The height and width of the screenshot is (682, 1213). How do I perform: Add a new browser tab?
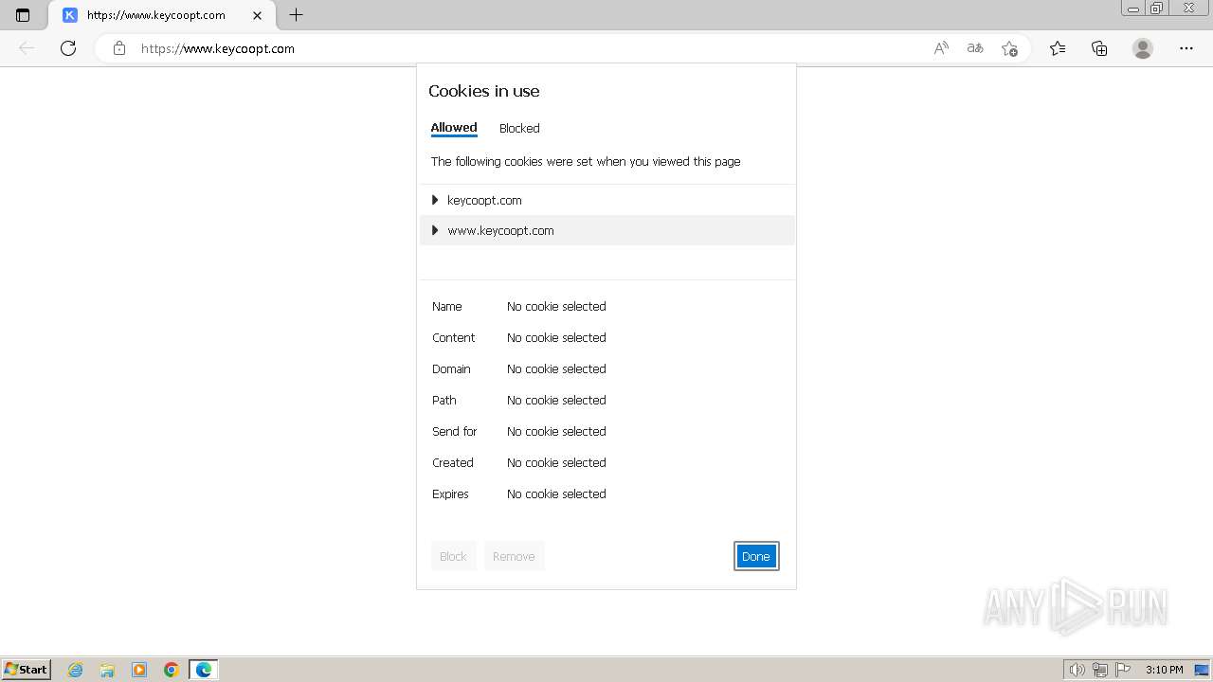pyautogui.click(x=296, y=15)
